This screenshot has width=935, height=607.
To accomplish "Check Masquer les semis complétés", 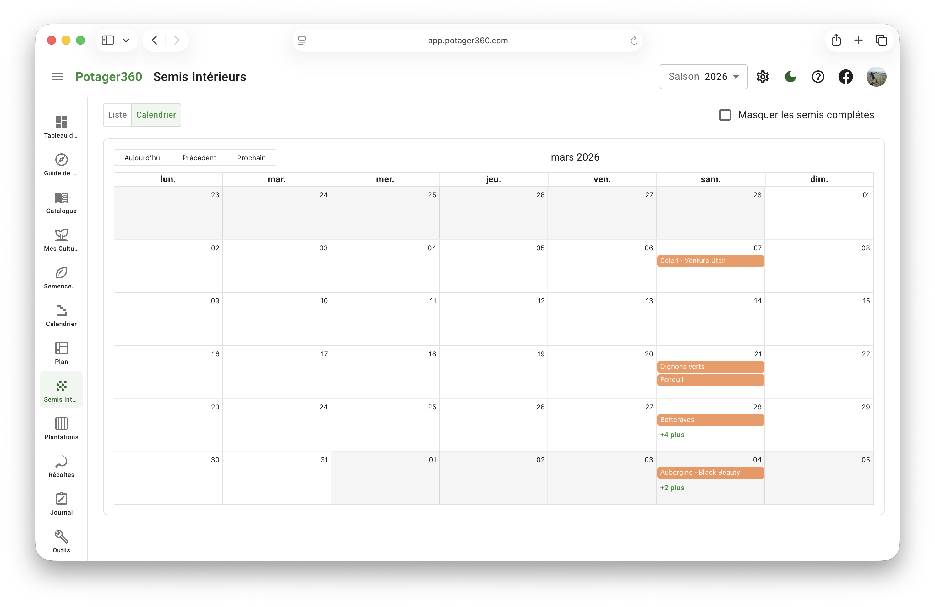I will (x=724, y=115).
